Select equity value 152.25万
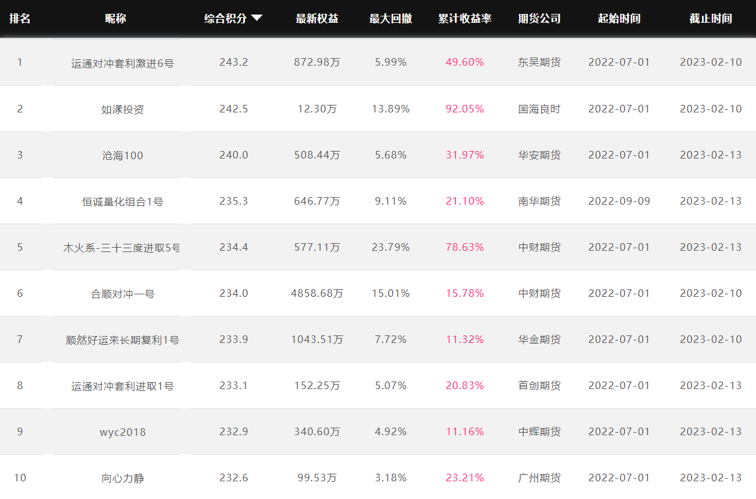 click(x=317, y=386)
